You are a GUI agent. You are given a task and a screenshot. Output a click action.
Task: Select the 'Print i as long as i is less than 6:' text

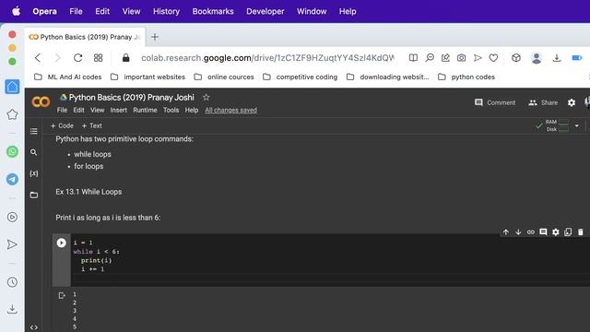point(108,218)
